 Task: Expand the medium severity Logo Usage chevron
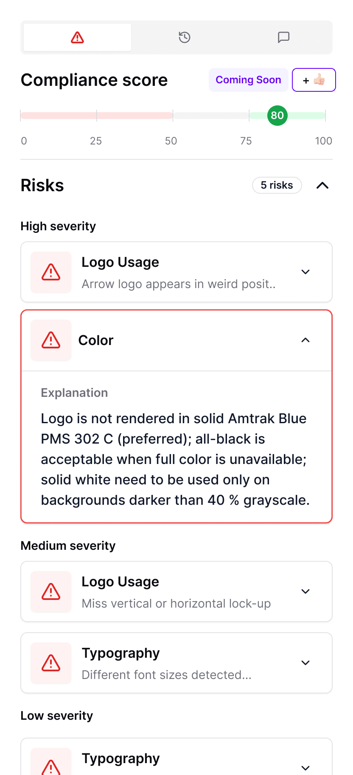[305, 591]
